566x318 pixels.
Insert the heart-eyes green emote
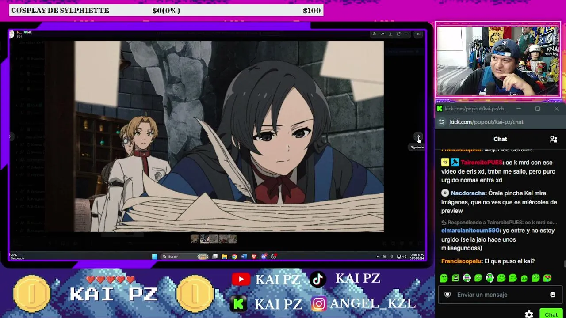pos(547,278)
